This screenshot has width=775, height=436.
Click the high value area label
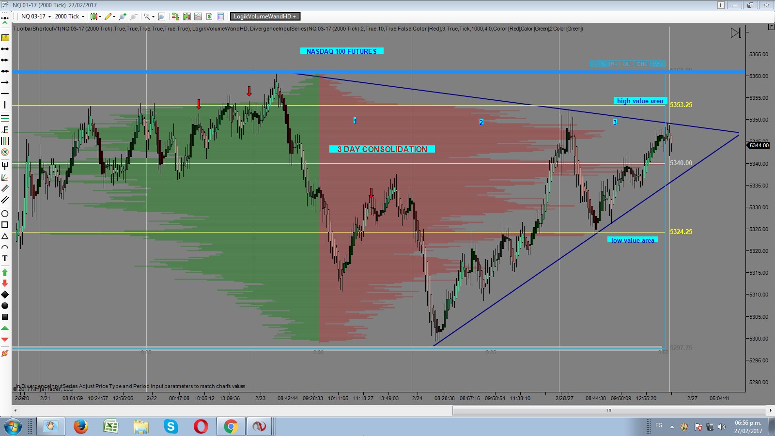pyautogui.click(x=640, y=101)
